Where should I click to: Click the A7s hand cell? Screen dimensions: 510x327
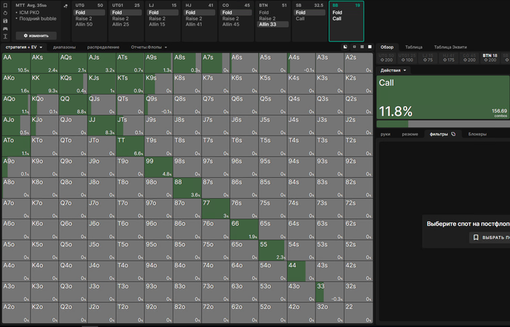pyautogui.click(x=216, y=63)
